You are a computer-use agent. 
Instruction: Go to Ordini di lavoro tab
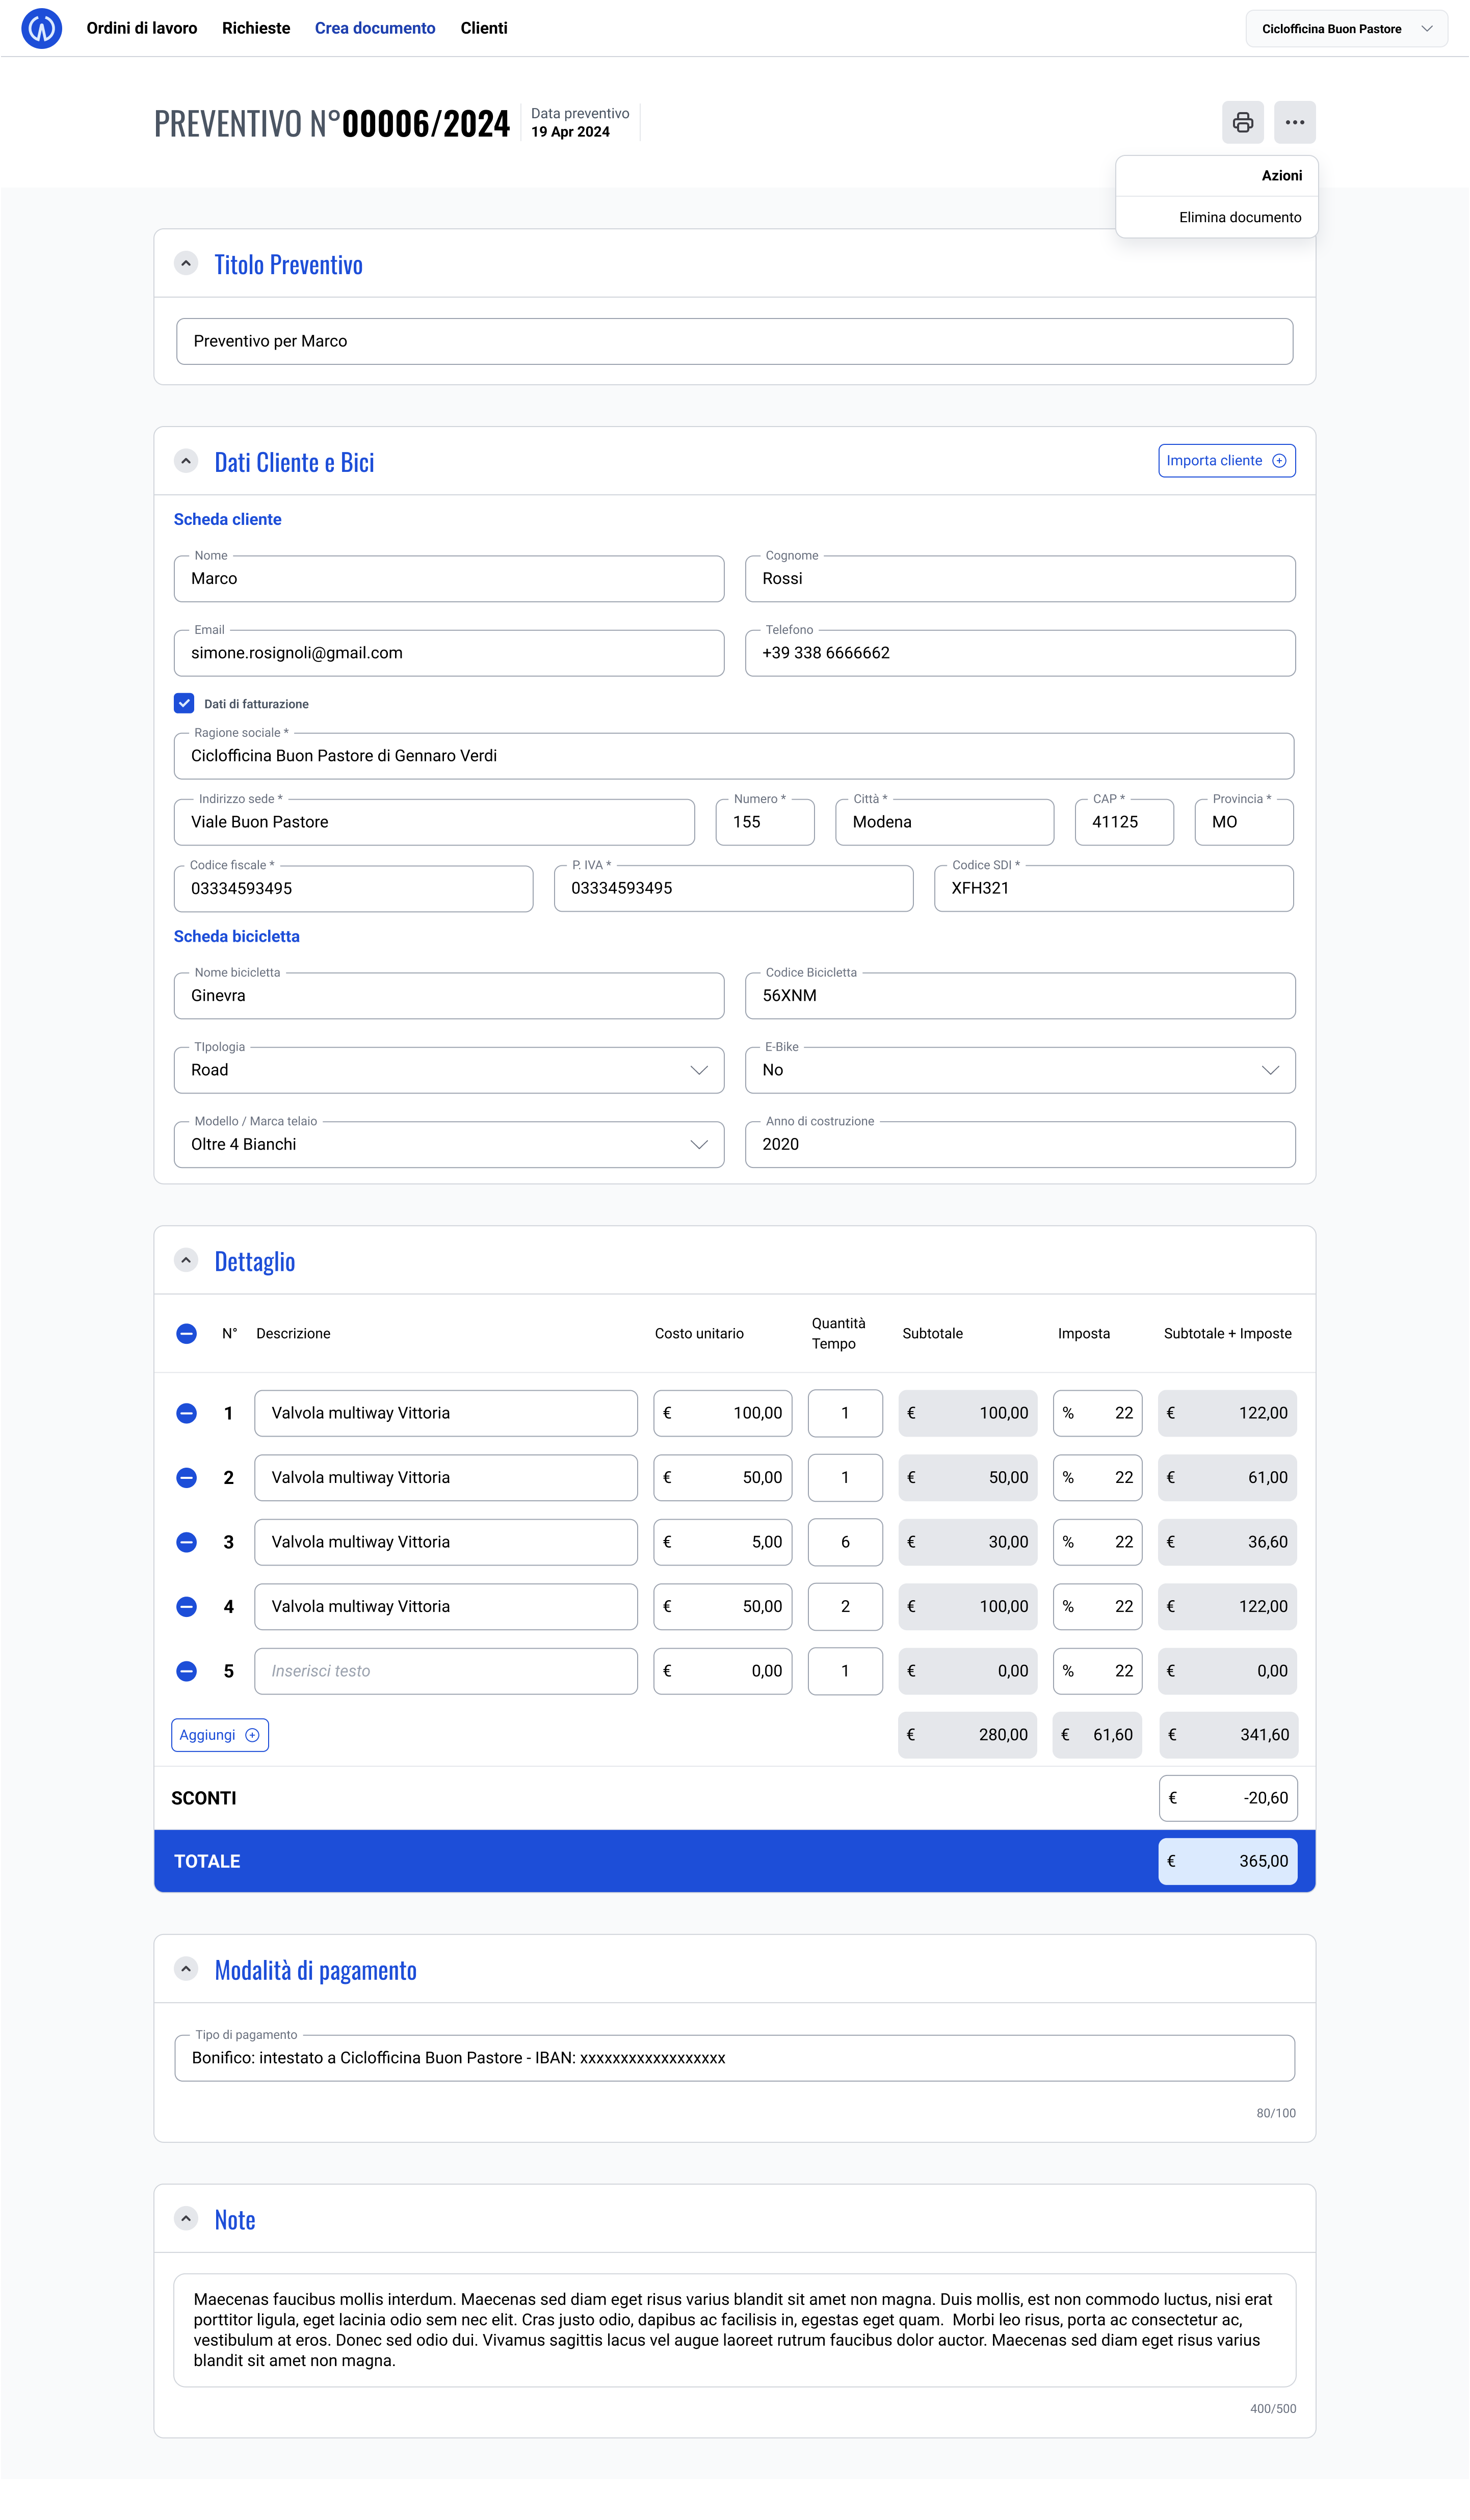(x=142, y=28)
